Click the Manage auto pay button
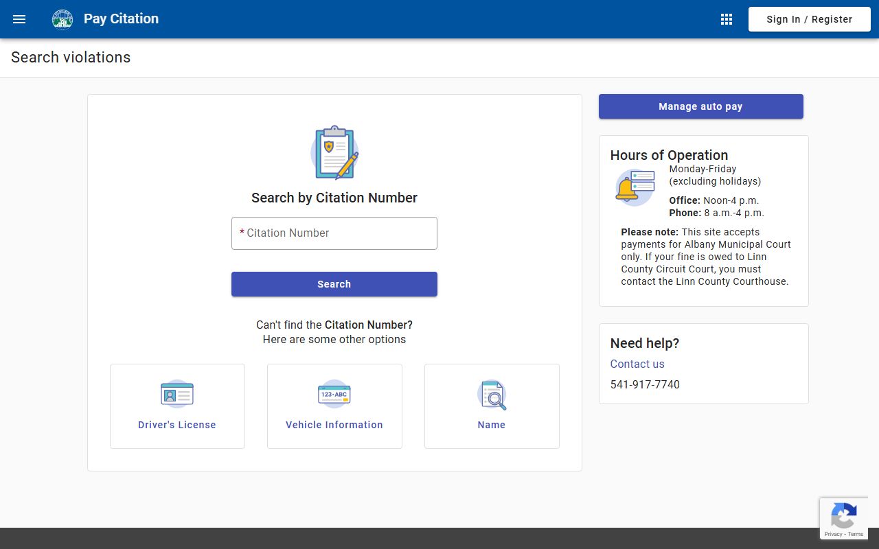This screenshot has width=879, height=549. 701,106
